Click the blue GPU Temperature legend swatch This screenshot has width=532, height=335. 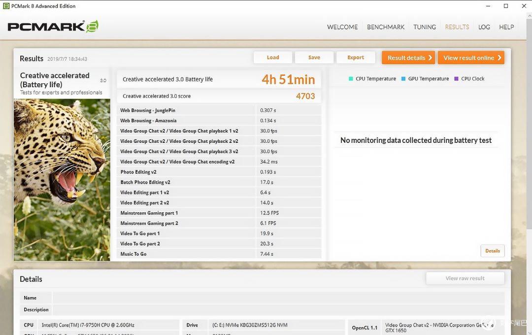(403, 79)
